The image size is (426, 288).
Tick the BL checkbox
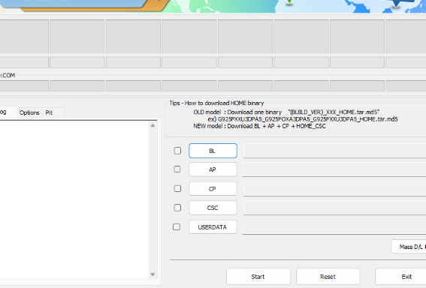point(177,151)
